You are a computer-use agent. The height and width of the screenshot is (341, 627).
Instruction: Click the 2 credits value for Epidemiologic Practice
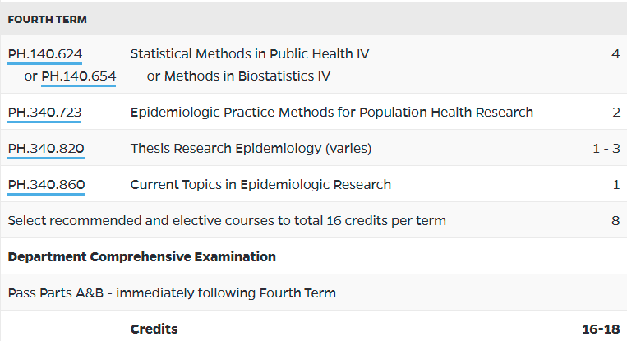616,113
